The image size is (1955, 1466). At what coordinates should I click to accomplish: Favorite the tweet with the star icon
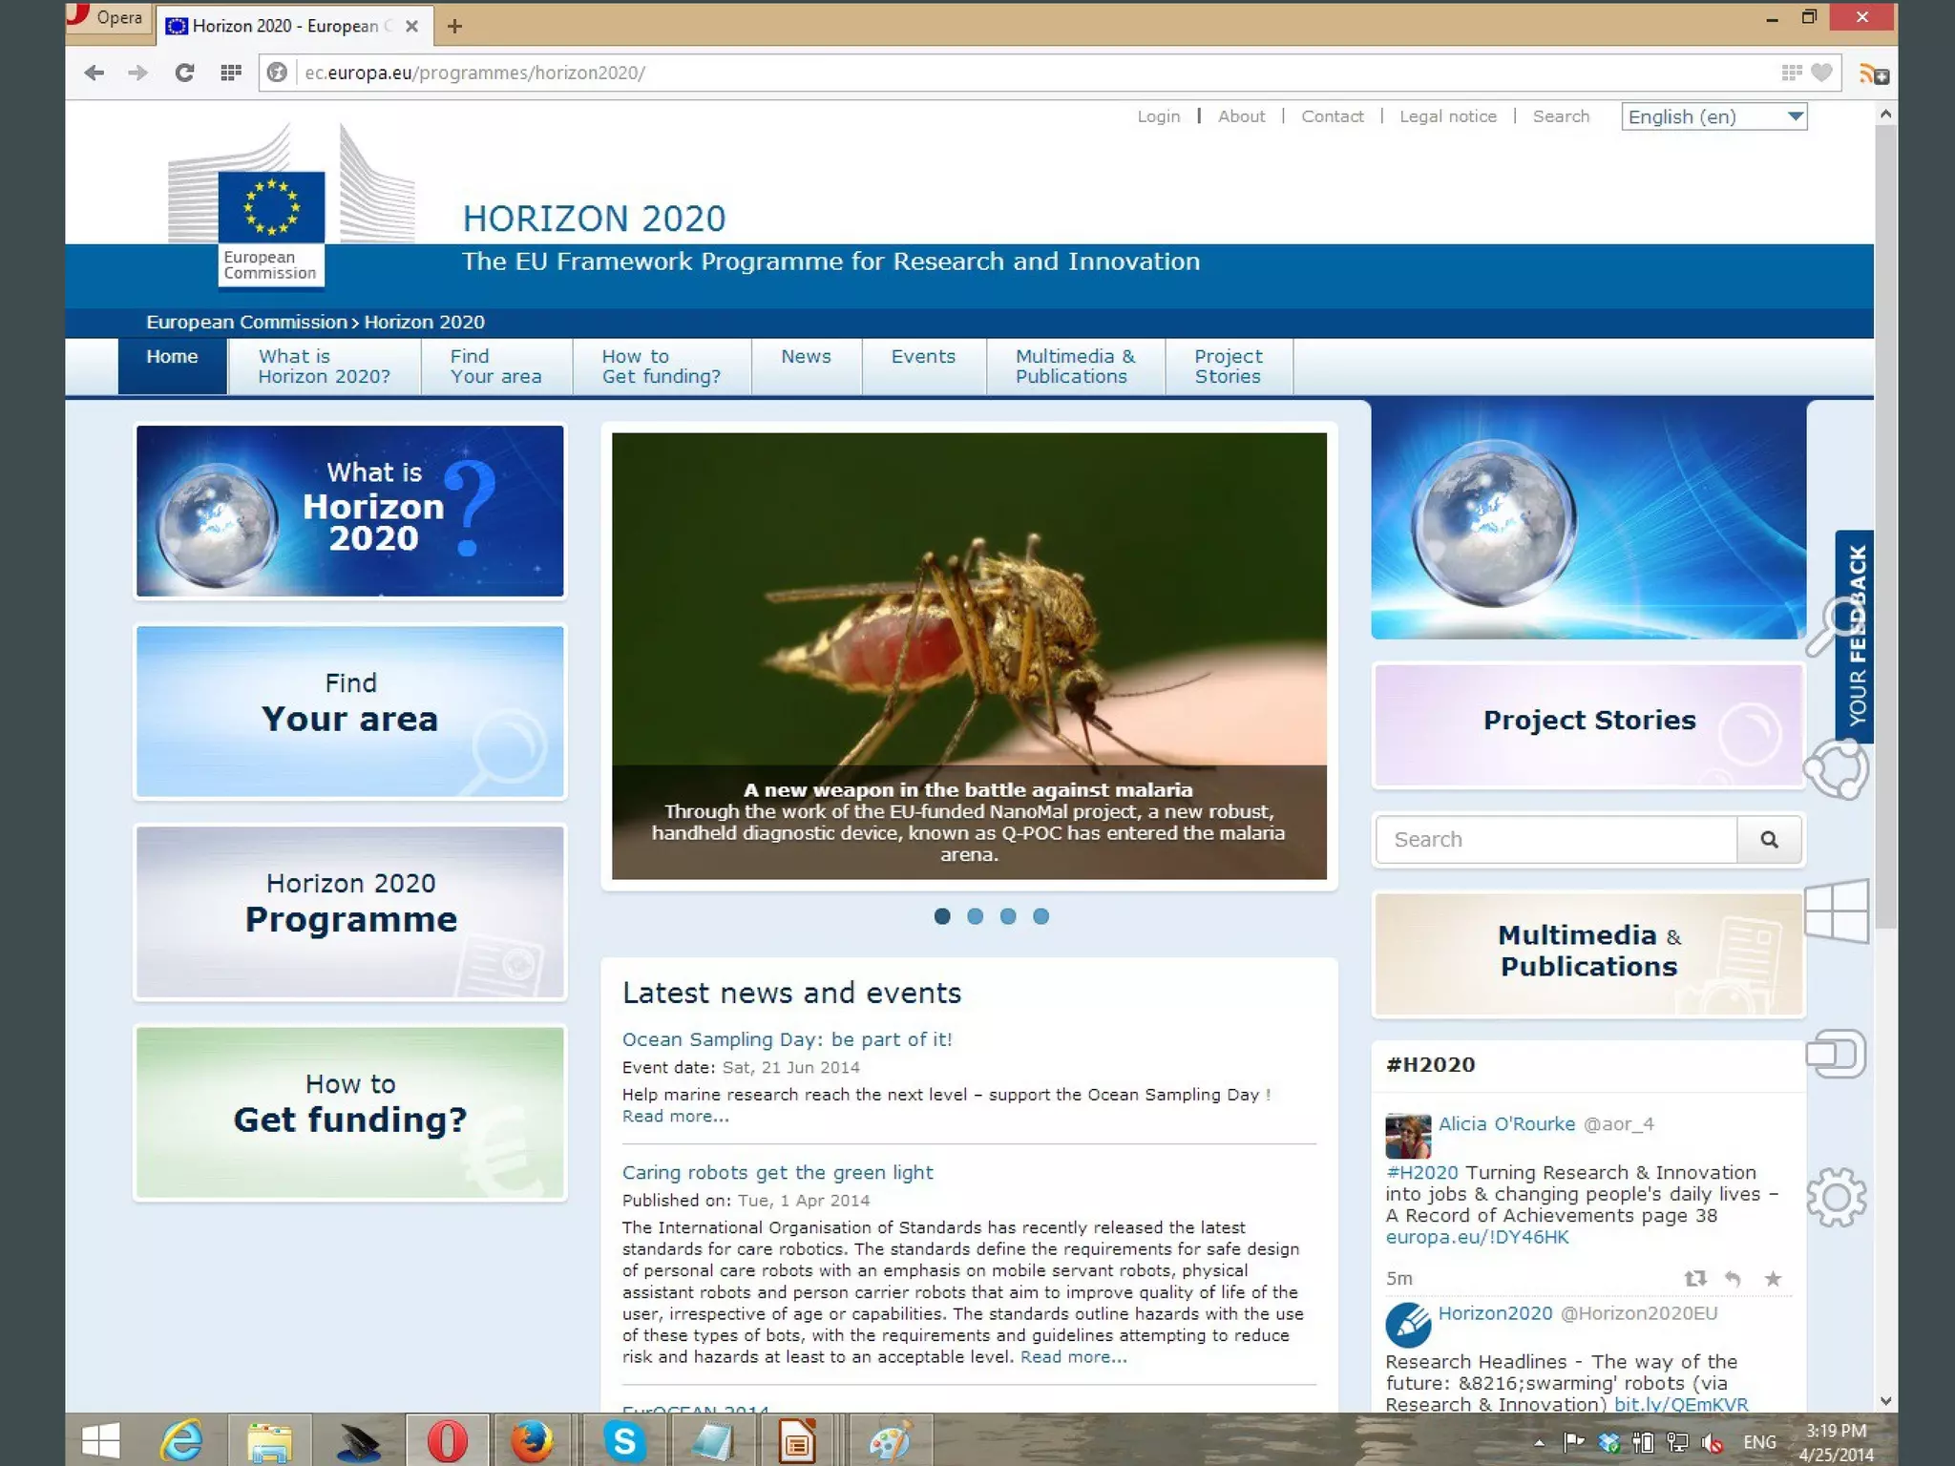pyautogui.click(x=1773, y=1278)
